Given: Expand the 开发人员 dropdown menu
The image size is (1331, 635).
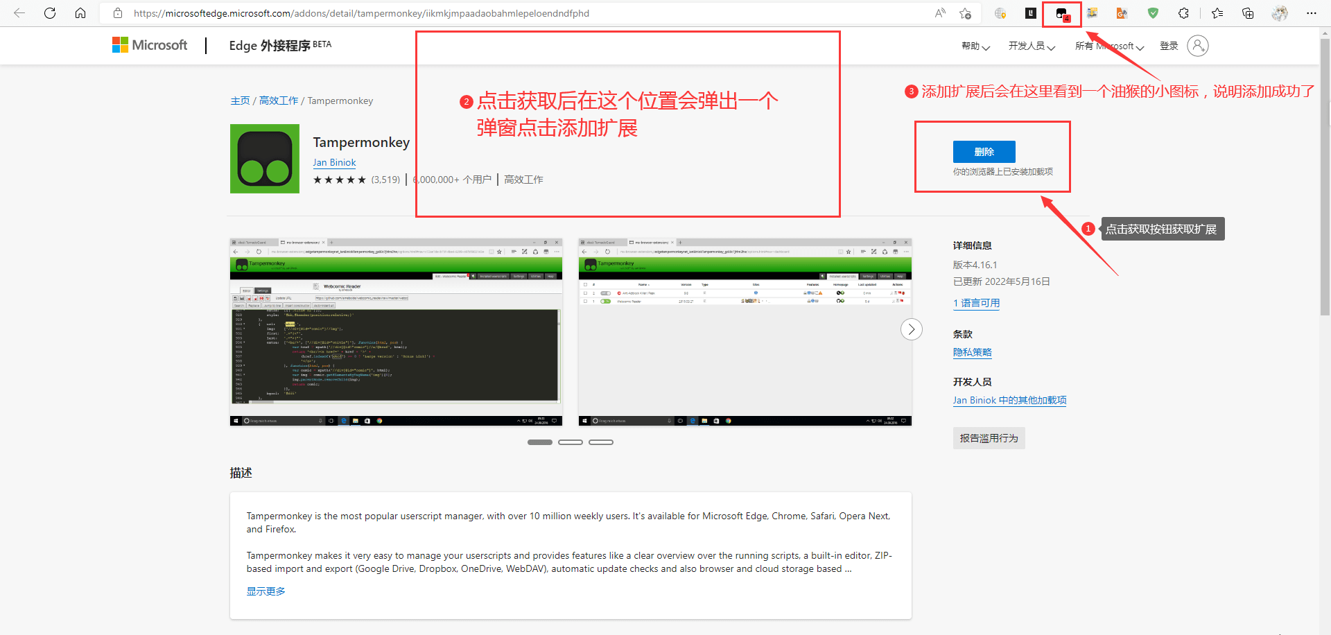Looking at the screenshot, I should pyautogui.click(x=1032, y=46).
